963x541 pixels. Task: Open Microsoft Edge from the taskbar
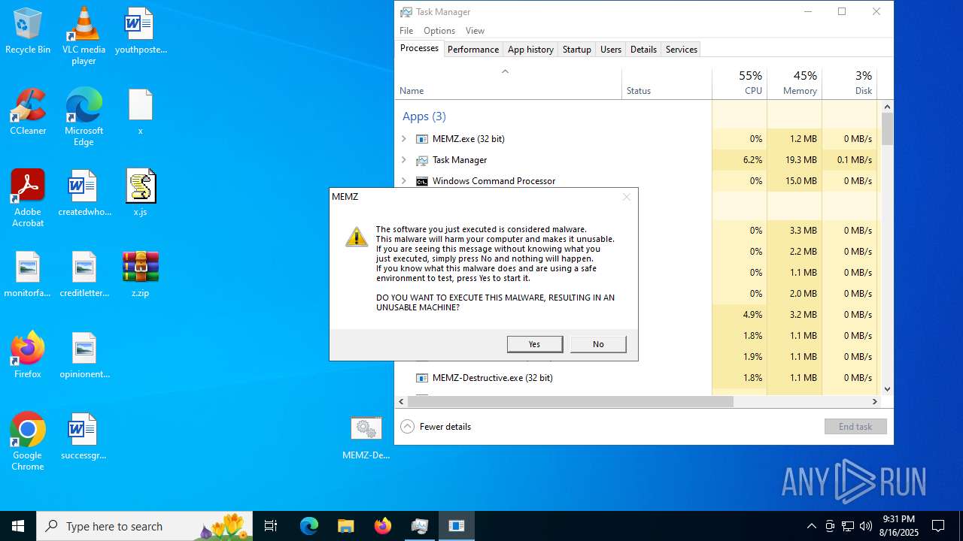click(309, 526)
